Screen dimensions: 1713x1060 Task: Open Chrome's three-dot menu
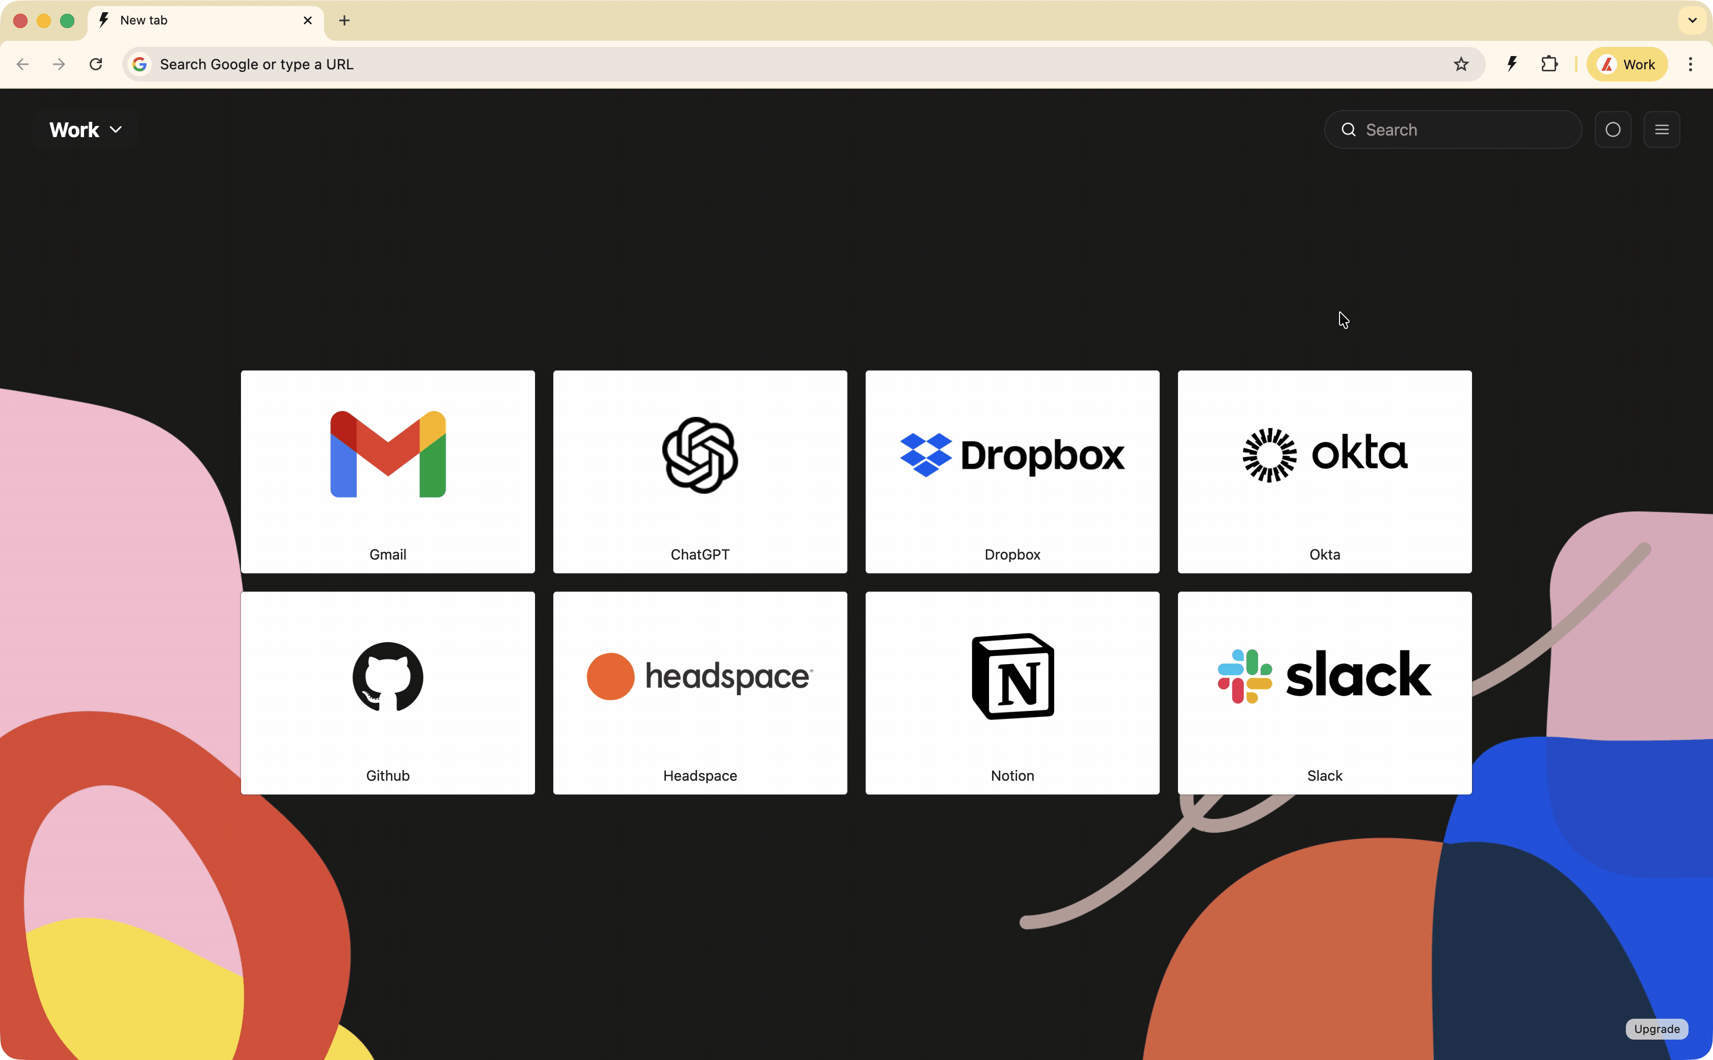(x=1691, y=64)
